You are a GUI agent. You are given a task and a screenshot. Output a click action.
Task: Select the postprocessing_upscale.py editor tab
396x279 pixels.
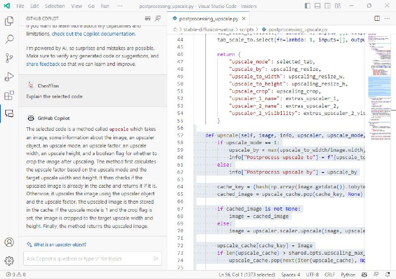pyautogui.click(x=208, y=18)
